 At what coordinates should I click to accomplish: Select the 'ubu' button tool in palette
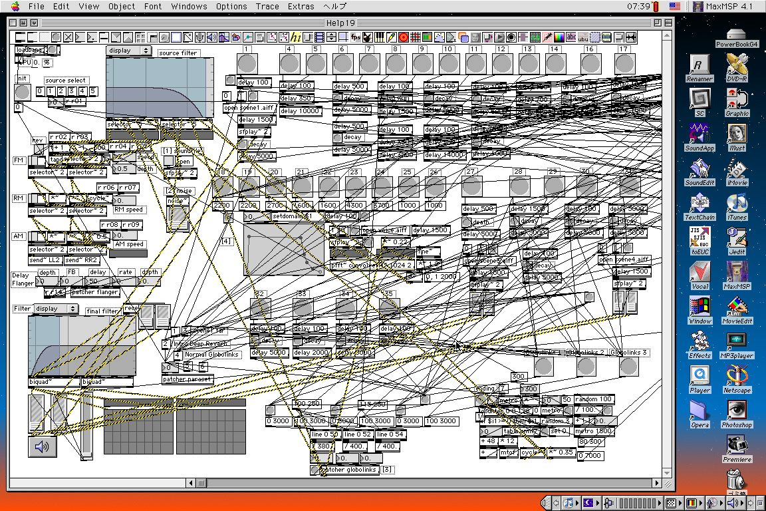pyautogui.click(x=582, y=37)
